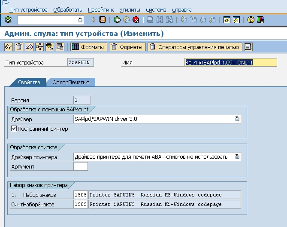Click the Display/Change glasses-pencil icon
287x227 pixels.
pyautogui.click(x=9, y=47)
